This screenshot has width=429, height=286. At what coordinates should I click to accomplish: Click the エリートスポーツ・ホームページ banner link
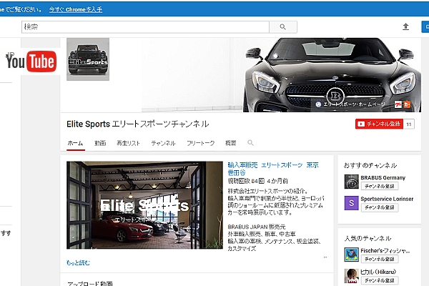(x=350, y=104)
